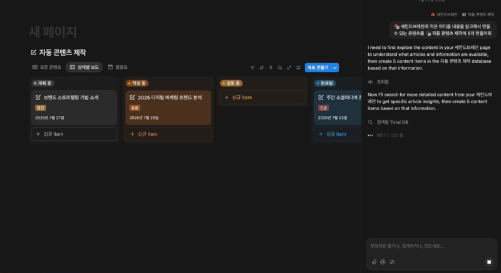The width and height of the screenshot is (501, 273).
Task: Open the lightning automations icon
Action: pos(271,68)
